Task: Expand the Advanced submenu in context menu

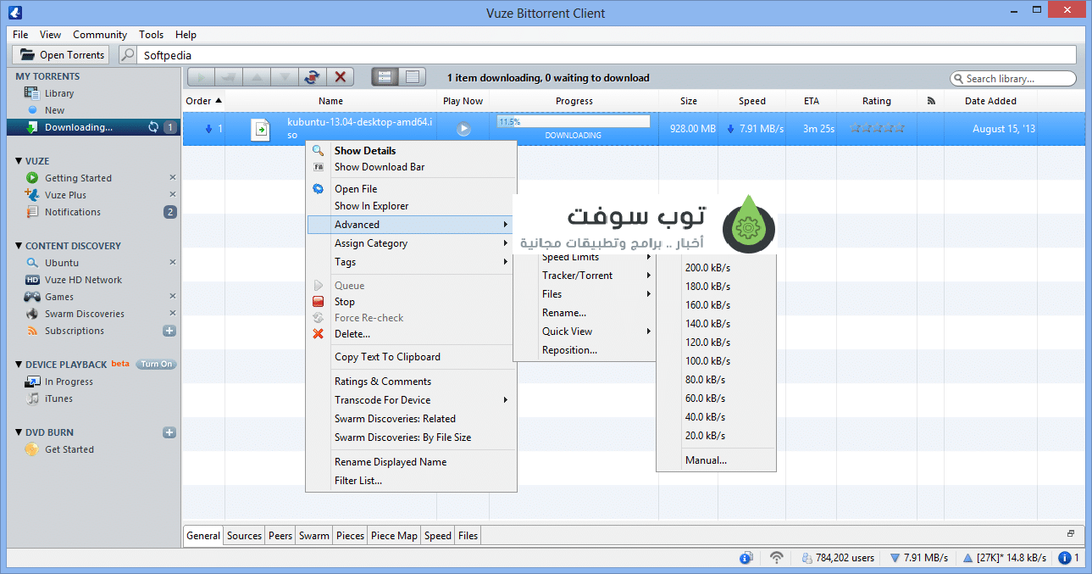Action: click(x=411, y=225)
